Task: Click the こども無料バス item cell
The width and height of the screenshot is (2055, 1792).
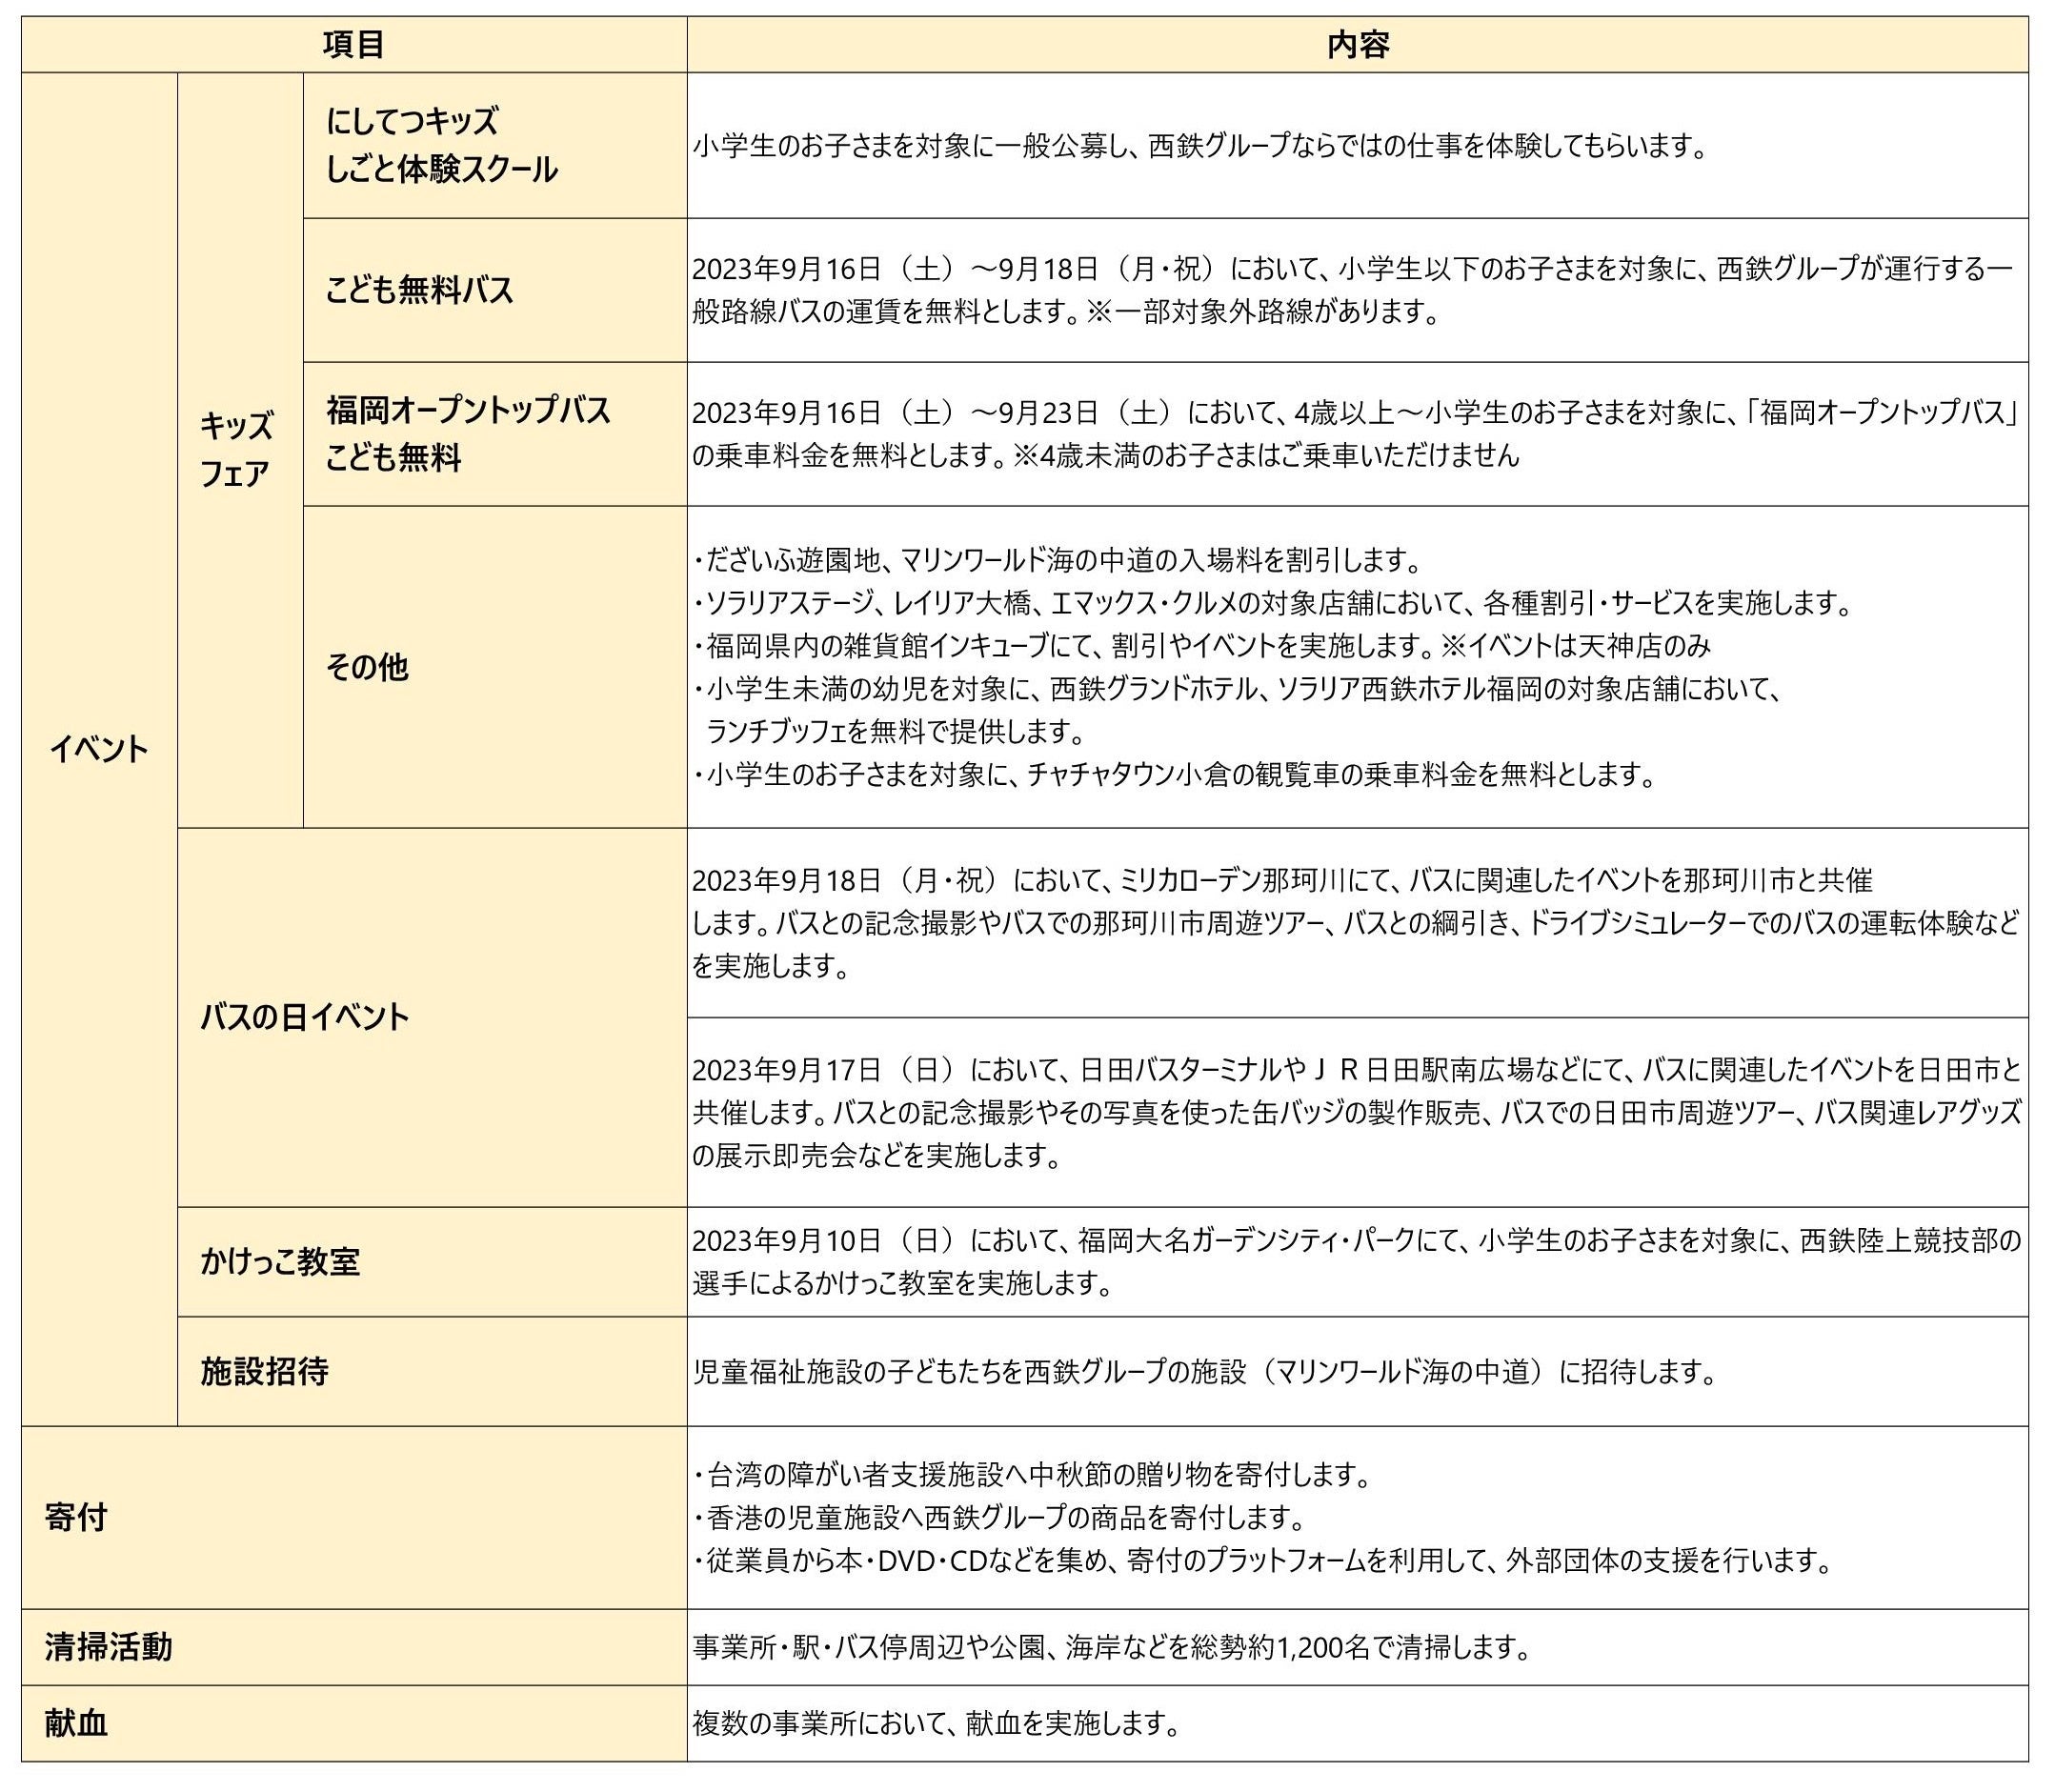Action: click(419, 290)
